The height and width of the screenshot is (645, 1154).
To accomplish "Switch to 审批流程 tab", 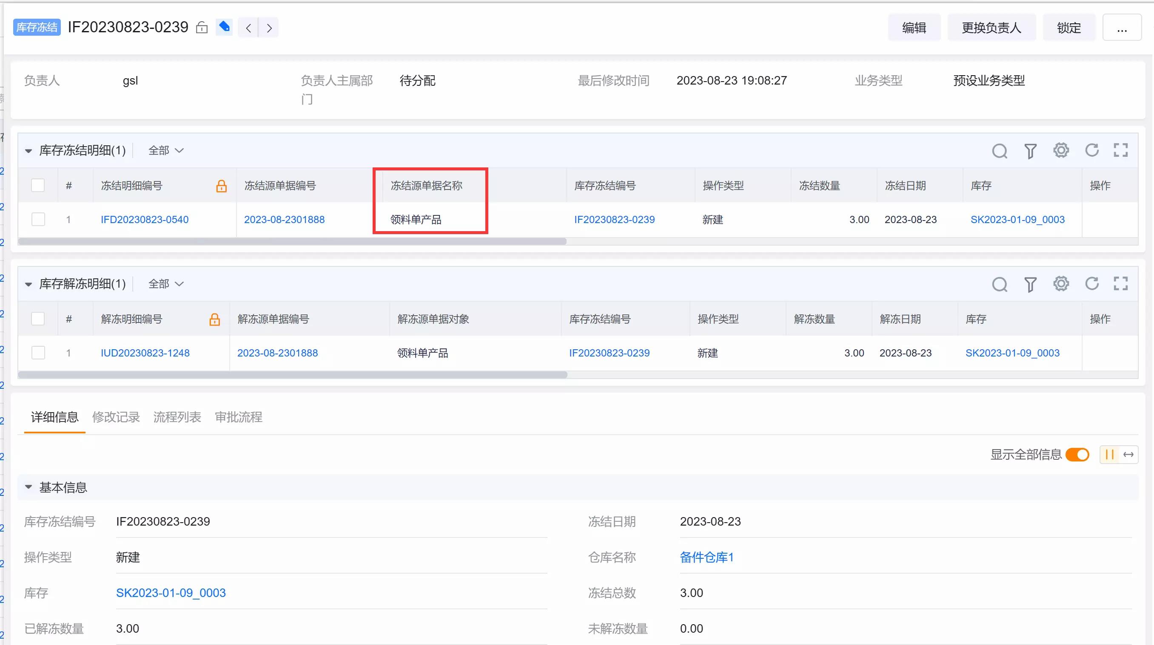I will click(x=238, y=417).
